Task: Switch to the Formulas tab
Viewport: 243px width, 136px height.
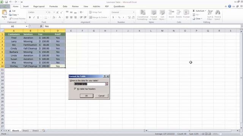Action: point(54,6)
